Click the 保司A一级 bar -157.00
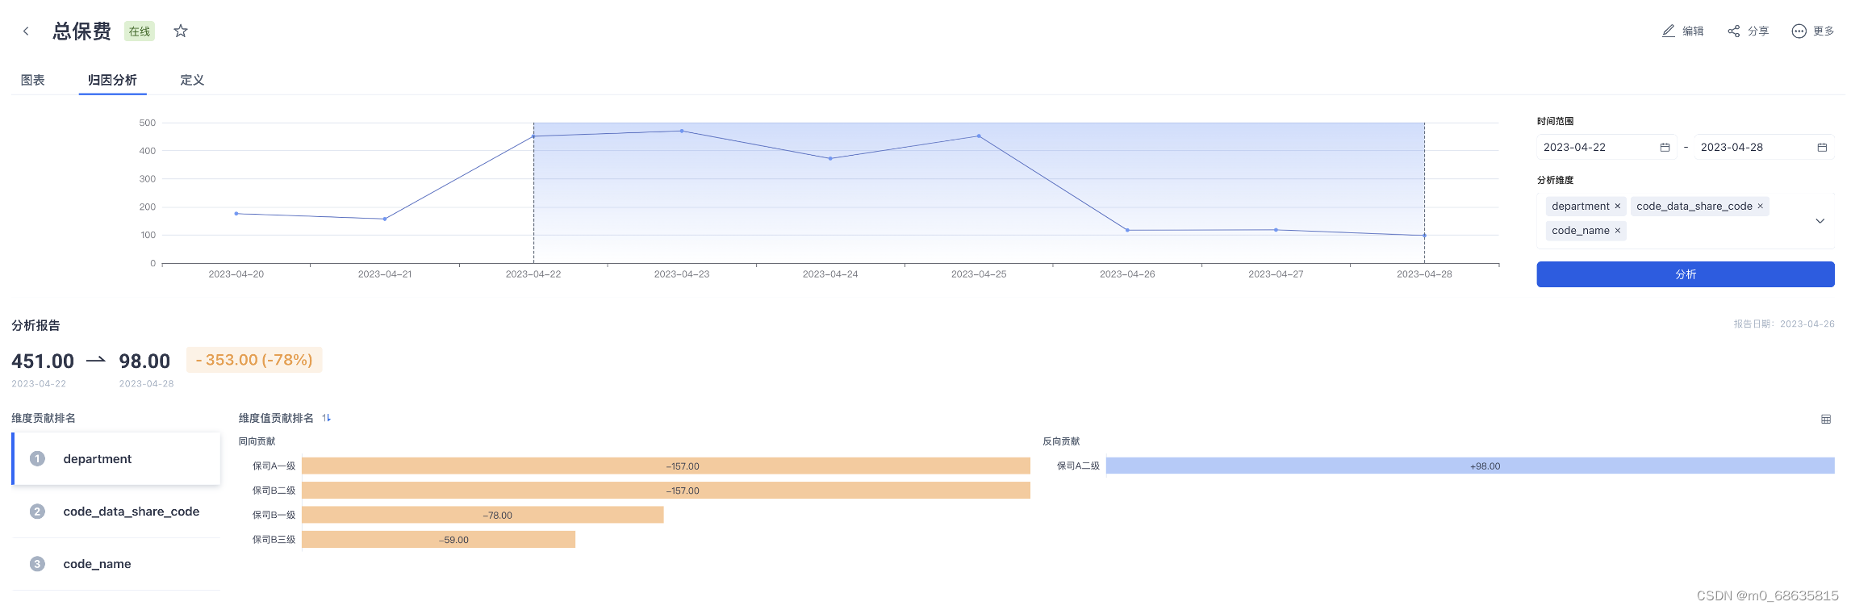This screenshot has height=610, width=1851. point(666,466)
